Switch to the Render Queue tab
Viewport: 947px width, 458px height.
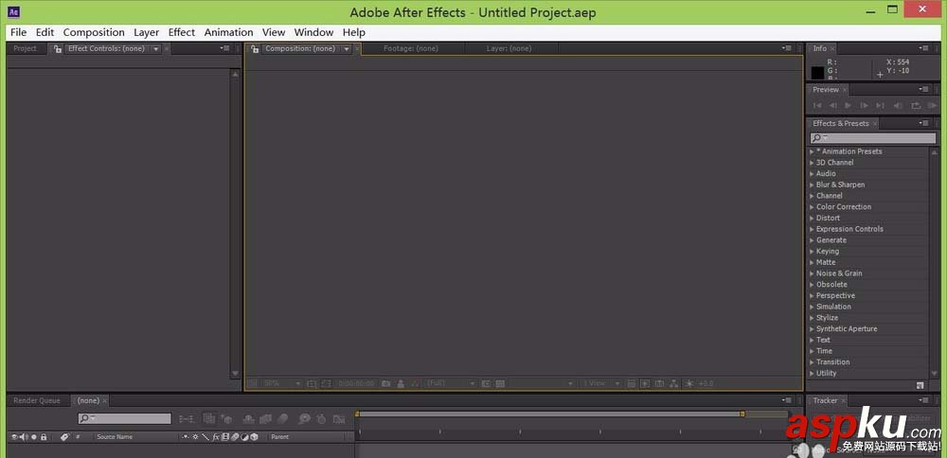pos(37,400)
